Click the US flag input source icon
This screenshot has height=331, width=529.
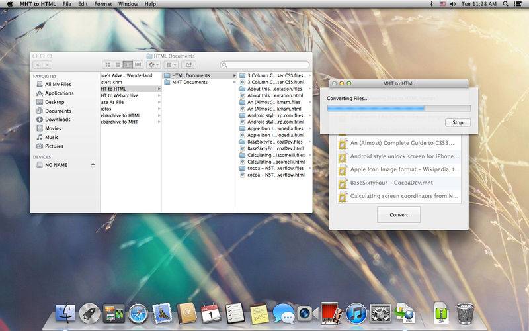click(x=442, y=4)
